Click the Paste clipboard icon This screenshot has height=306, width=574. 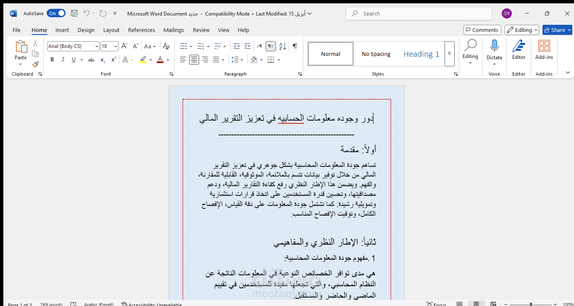tap(21, 47)
